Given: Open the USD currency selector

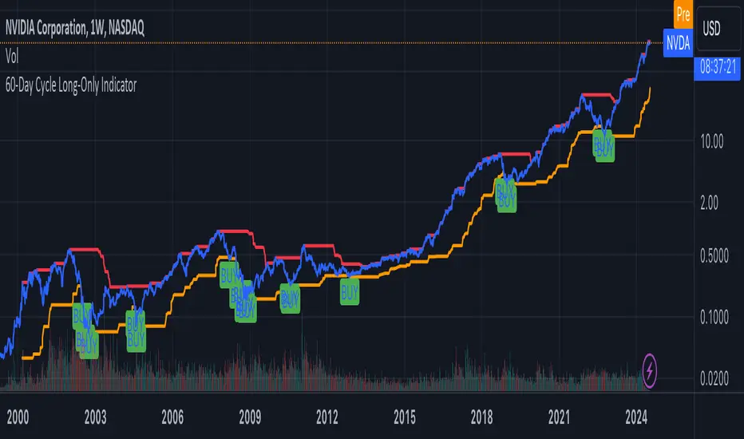Looking at the screenshot, I should [x=718, y=29].
